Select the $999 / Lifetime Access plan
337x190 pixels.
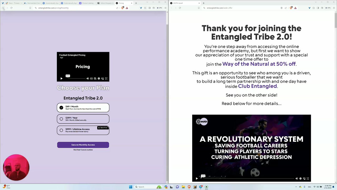(83, 130)
